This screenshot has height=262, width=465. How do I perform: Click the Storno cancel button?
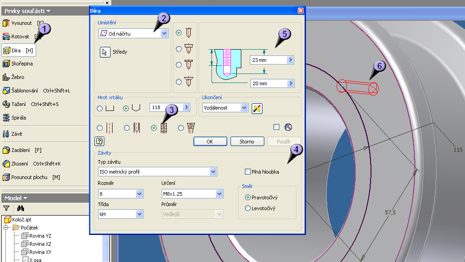[247, 142]
